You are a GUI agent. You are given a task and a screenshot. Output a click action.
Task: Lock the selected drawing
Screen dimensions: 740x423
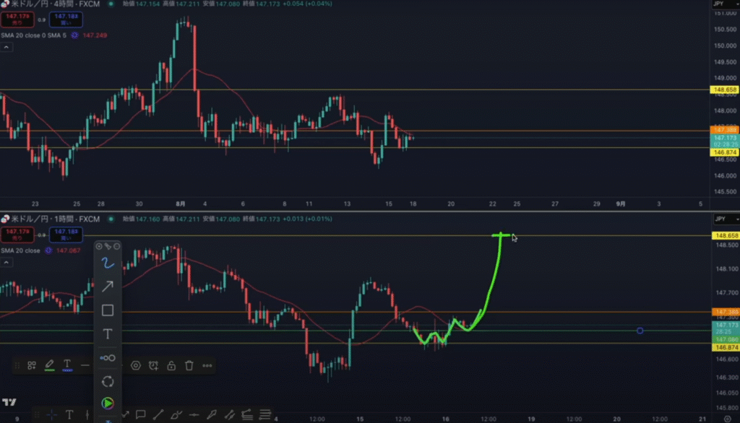(x=171, y=365)
